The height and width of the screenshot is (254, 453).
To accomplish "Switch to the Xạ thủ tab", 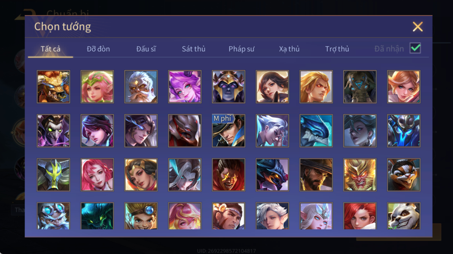I will click(289, 49).
